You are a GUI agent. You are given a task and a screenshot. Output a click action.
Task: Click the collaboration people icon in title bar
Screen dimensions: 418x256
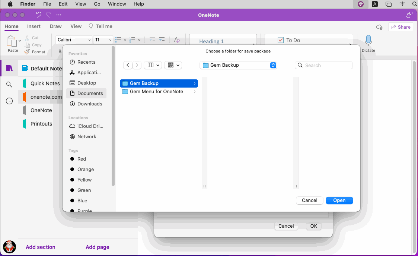409,15
